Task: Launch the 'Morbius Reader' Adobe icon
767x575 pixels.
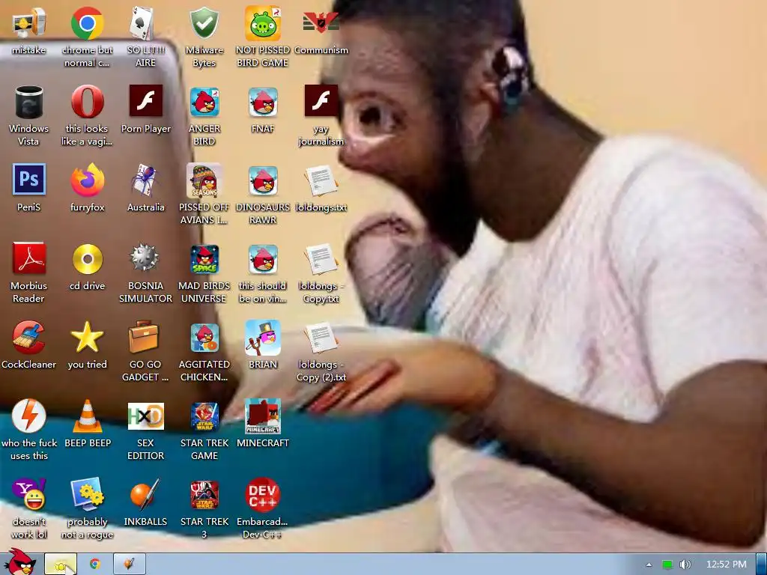Action: 29,258
